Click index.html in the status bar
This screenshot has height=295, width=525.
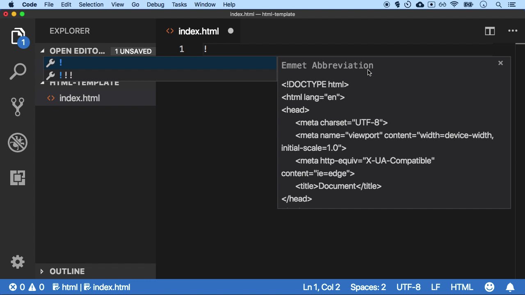[107, 287]
